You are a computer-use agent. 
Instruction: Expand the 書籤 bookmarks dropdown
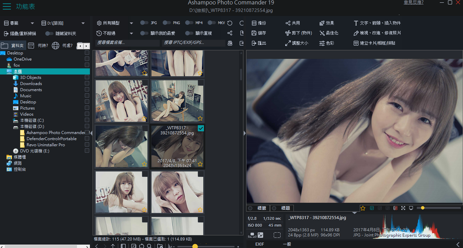click(32, 23)
